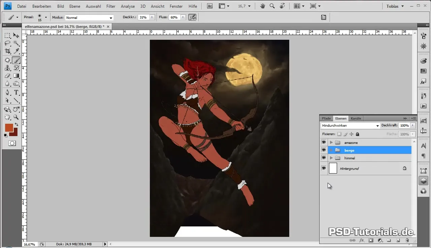Open the Deckkr. opacity slider arrow
Screen dimensions: 431x248
(x=152, y=17)
